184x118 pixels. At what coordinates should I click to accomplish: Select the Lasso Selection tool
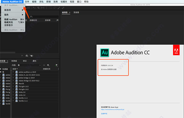point(55,8)
